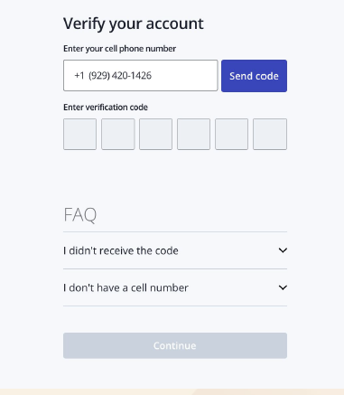Click the +1 country code prefix
The image size is (344, 395).
(x=79, y=76)
